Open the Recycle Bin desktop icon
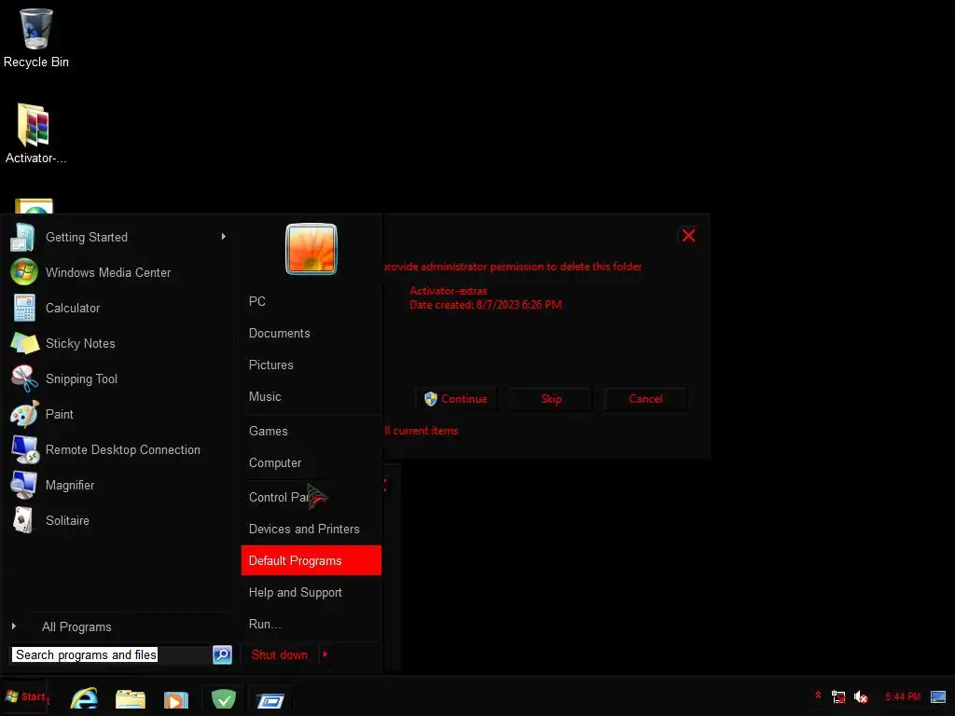955x716 pixels. coord(36,38)
